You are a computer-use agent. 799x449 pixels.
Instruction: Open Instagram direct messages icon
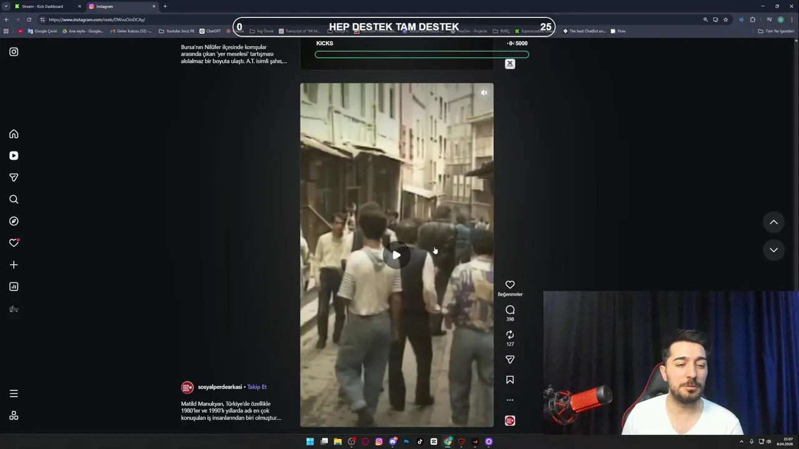click(14, 178)
